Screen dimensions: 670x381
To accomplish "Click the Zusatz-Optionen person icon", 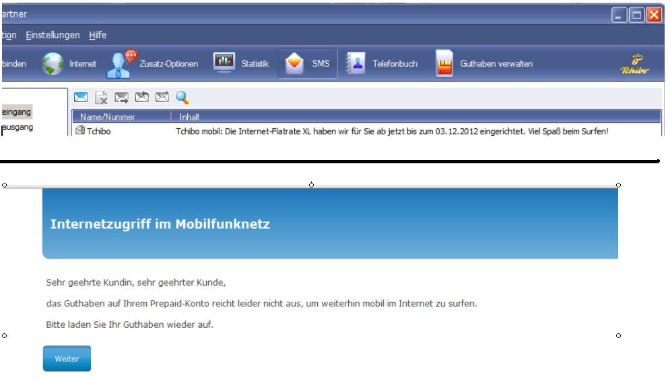I will 122,64.
